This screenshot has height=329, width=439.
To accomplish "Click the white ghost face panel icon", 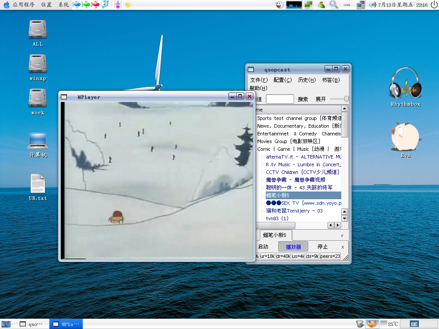I will 280,5.
